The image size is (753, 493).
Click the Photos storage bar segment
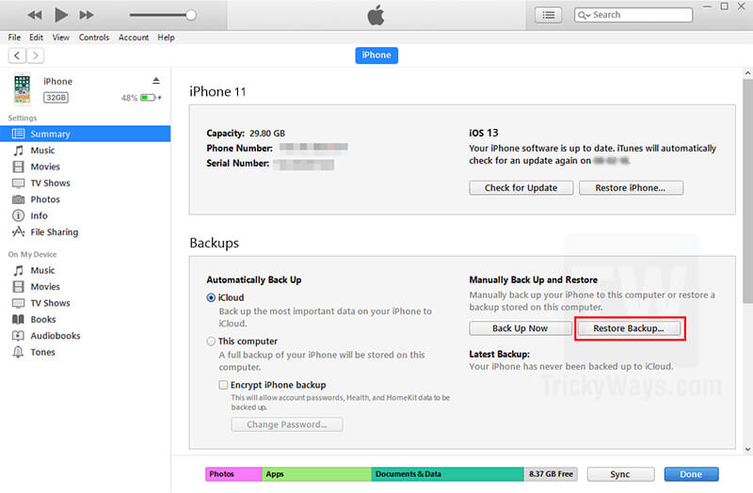pyautogui.click(x=233, y=474)
